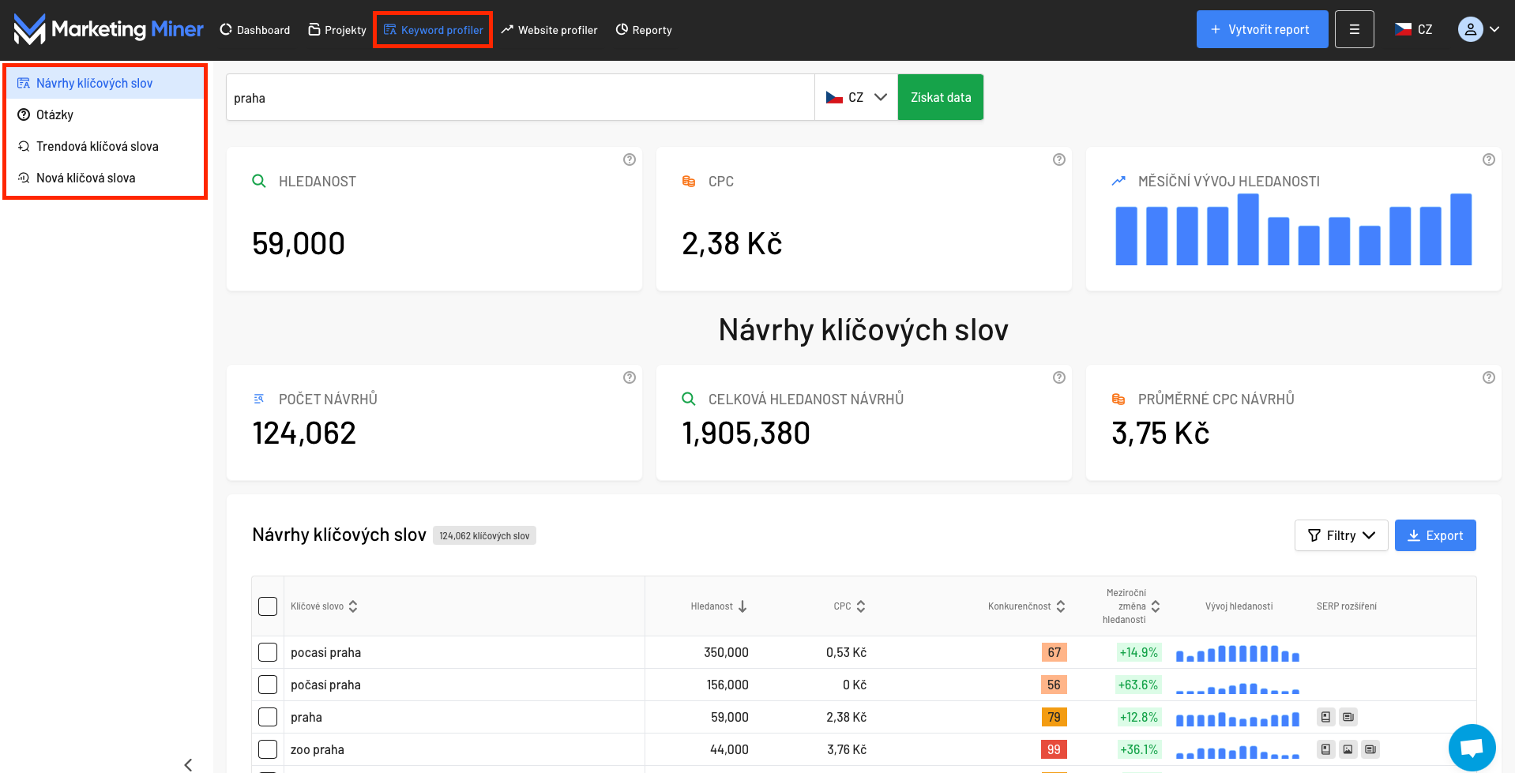Collapse the left sidebar with the arrow
This screenshot has height=773, width=1515.
(x=188, y=763)
